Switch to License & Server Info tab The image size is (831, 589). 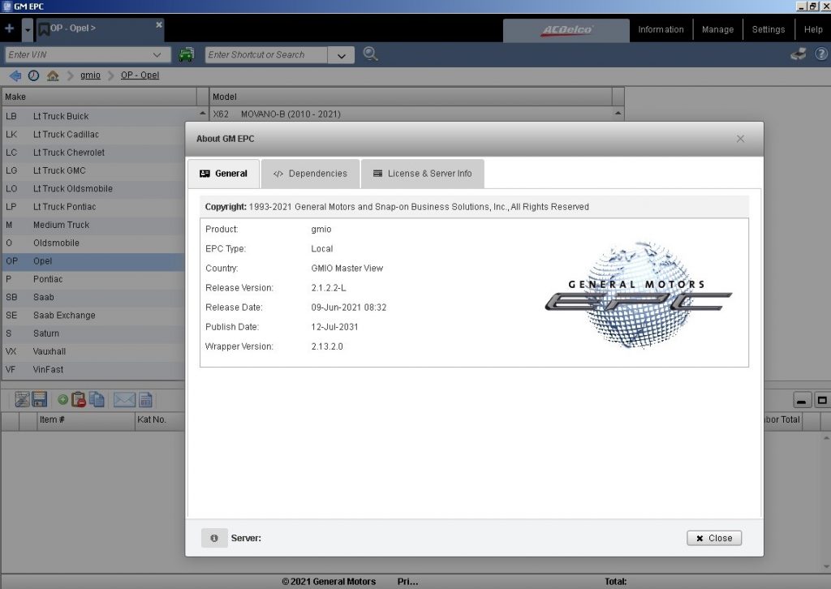[422, 173]
